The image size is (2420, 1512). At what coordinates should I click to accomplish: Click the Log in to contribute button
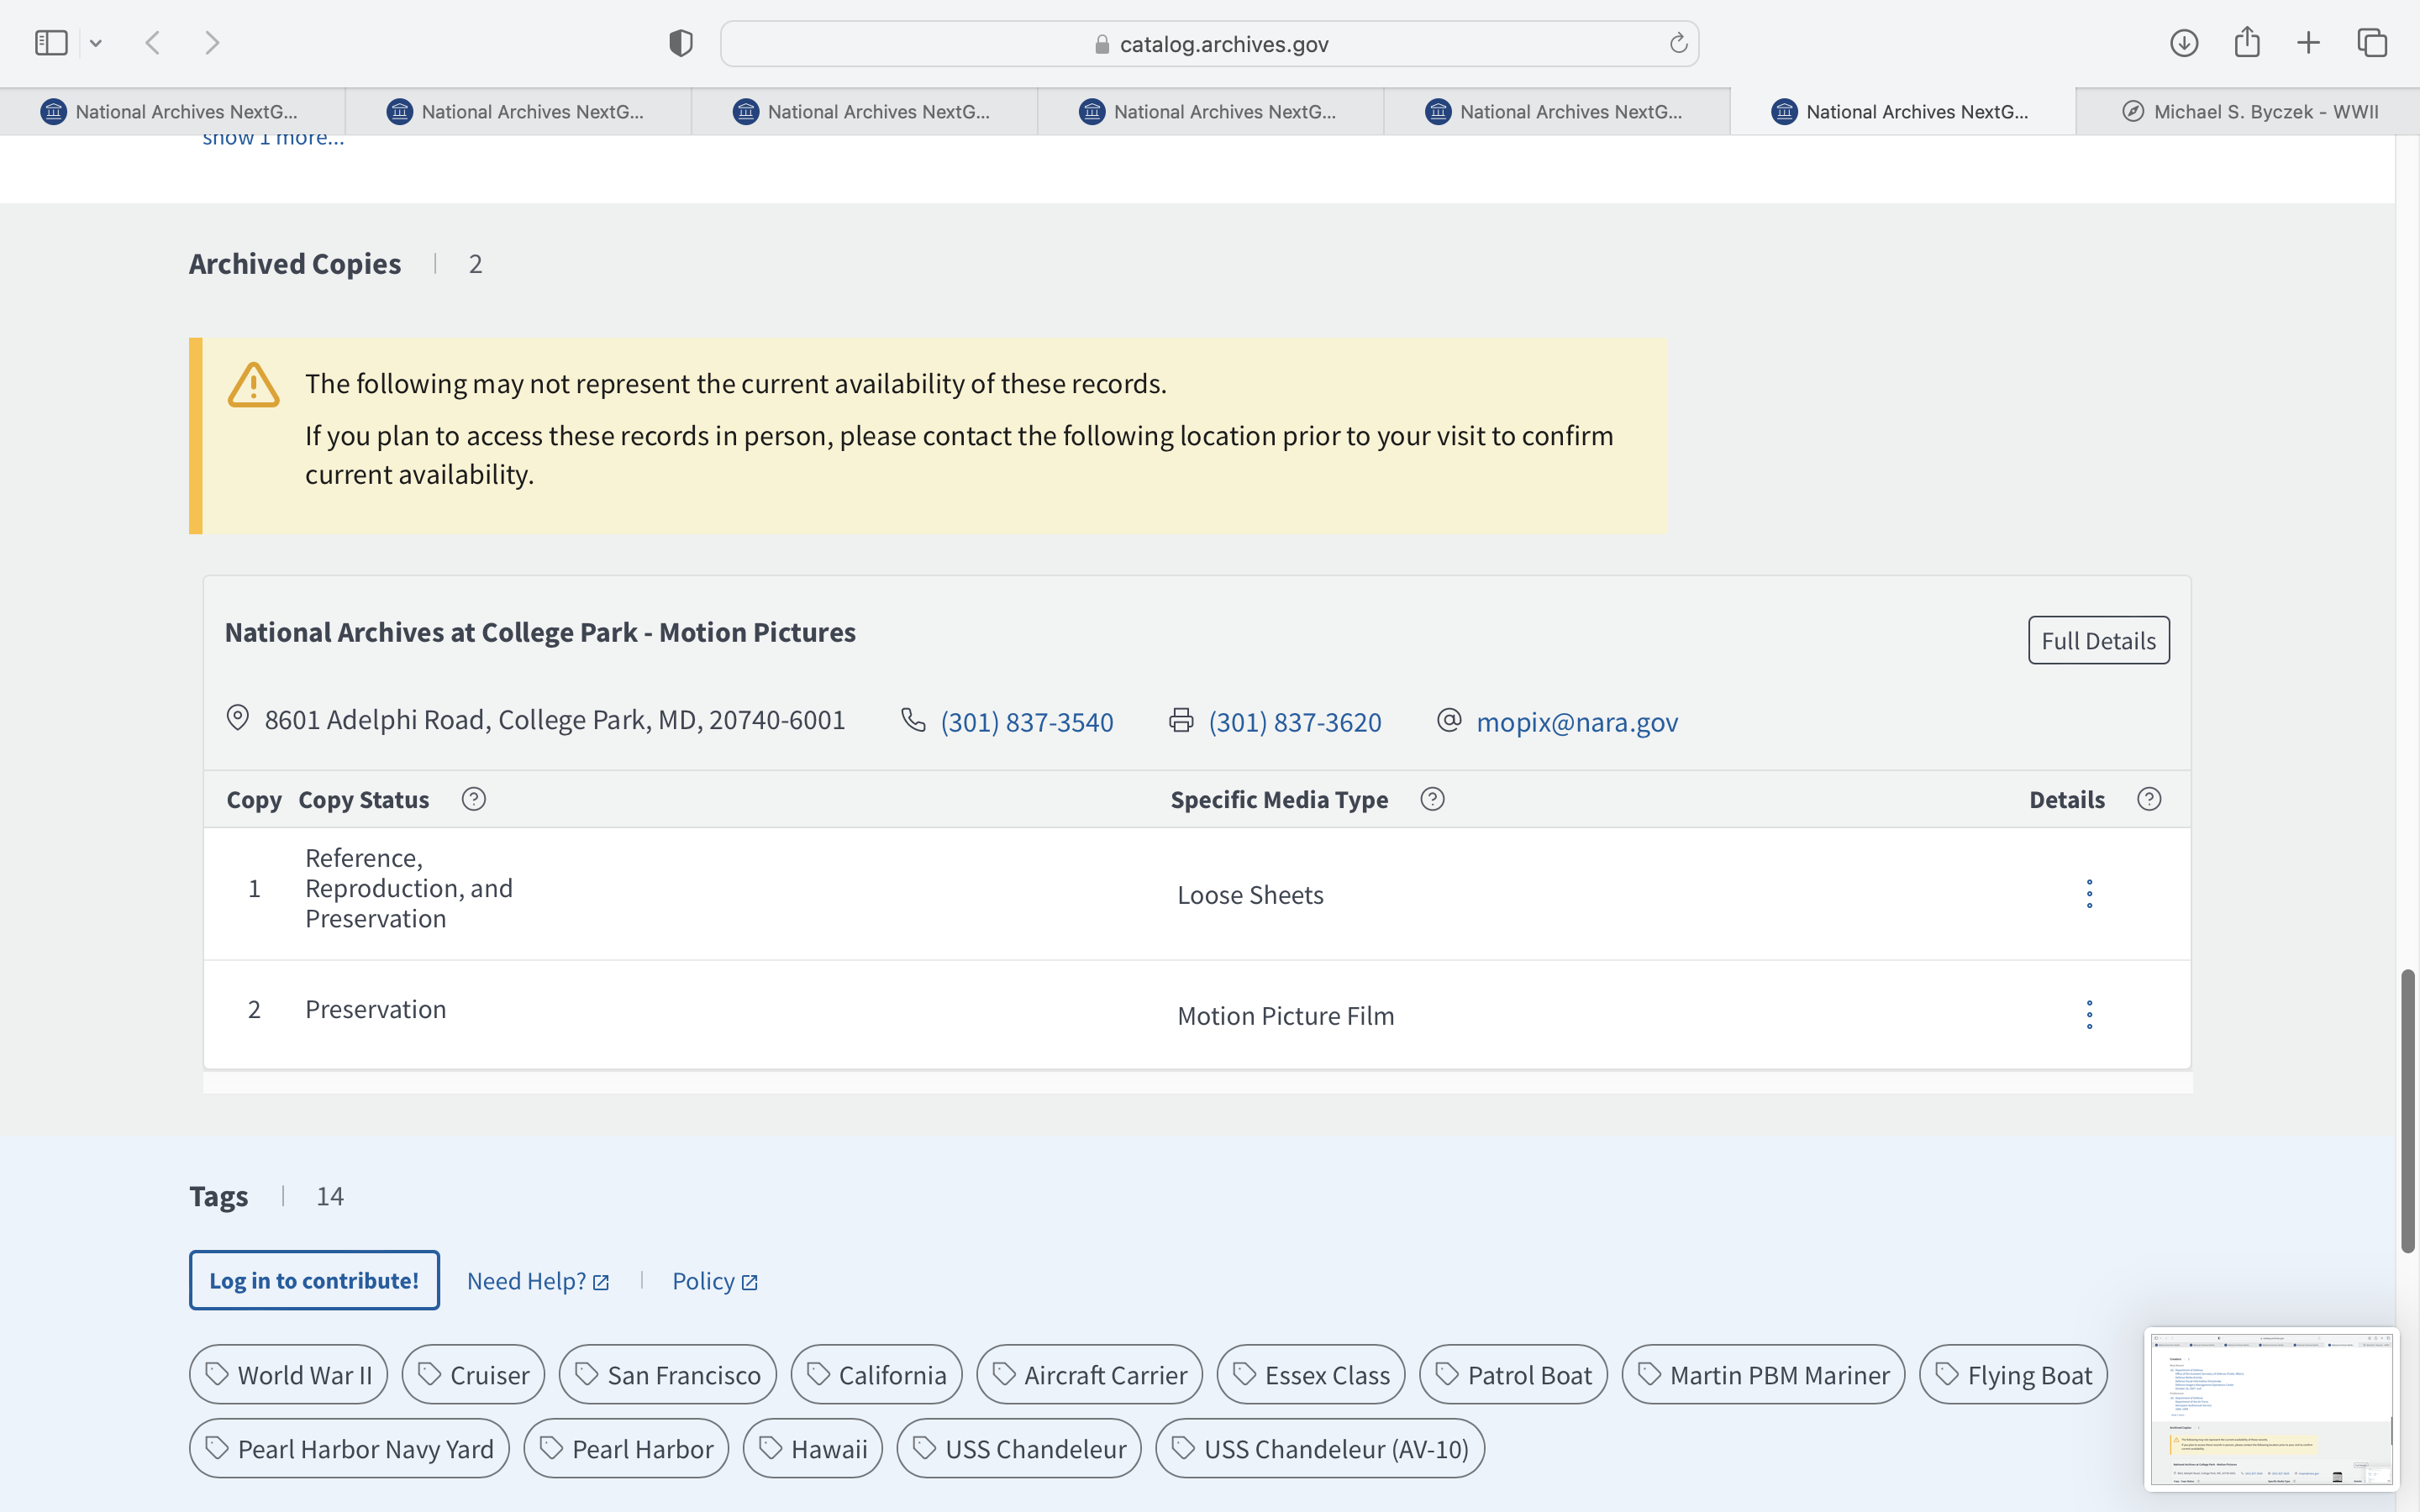pos(314,1280)
